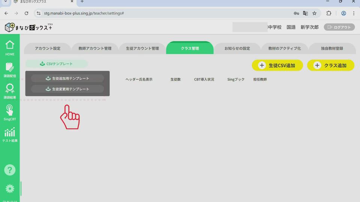Click the settings gear icon in sidebar
This screenshot has height=202, width=360.
(10, 189)
